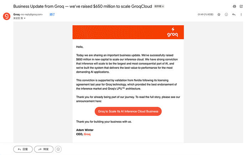Image resolution: width=246 pixels, height=155 pixels.
Task: Click the Groq sender avatar
Action: tap(6, 16)
